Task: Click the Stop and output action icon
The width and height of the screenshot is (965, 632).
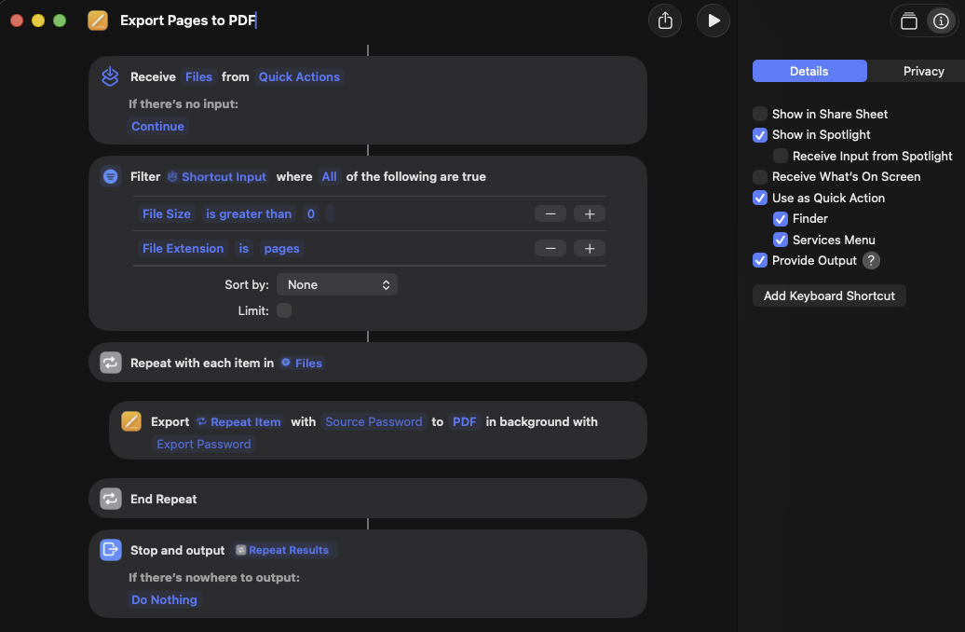Action: point(111,549)
